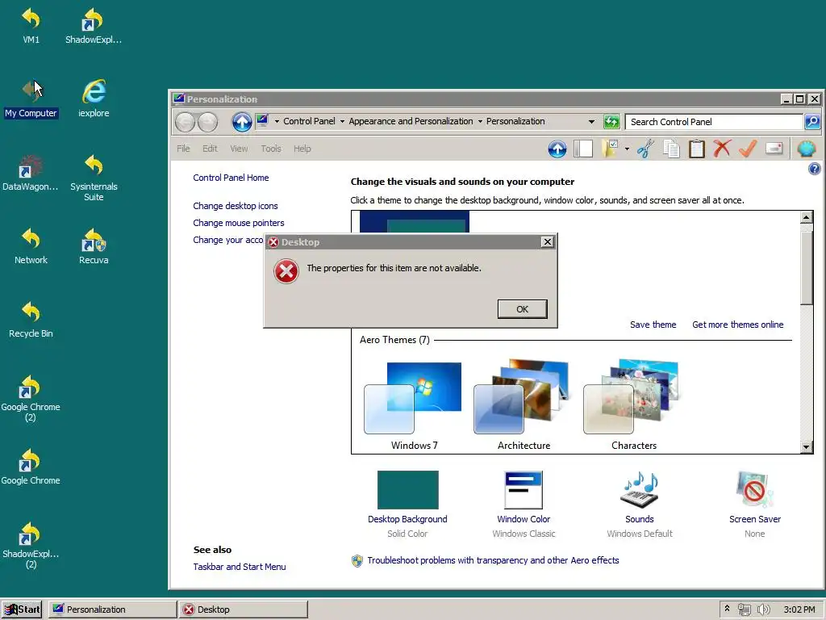Select the Recuva desktop icon
The height and width of the screenshot is (620, 826).
tap(94, 246)
